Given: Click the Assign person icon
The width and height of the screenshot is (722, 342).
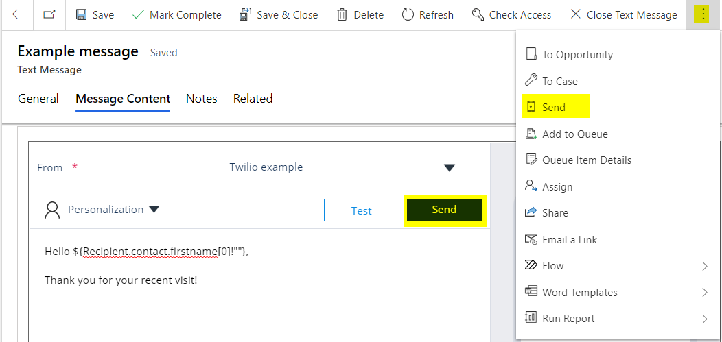Looking at the screenshot, I should pyautogui.click(x=531, y=186).
